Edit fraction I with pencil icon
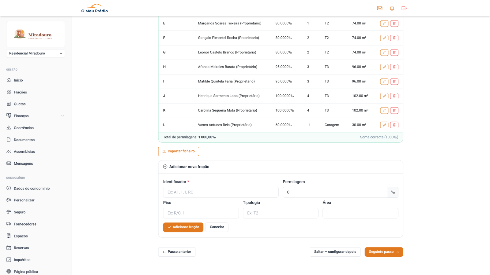This screenshot has height=275, width=490. (x=384, y=82)
